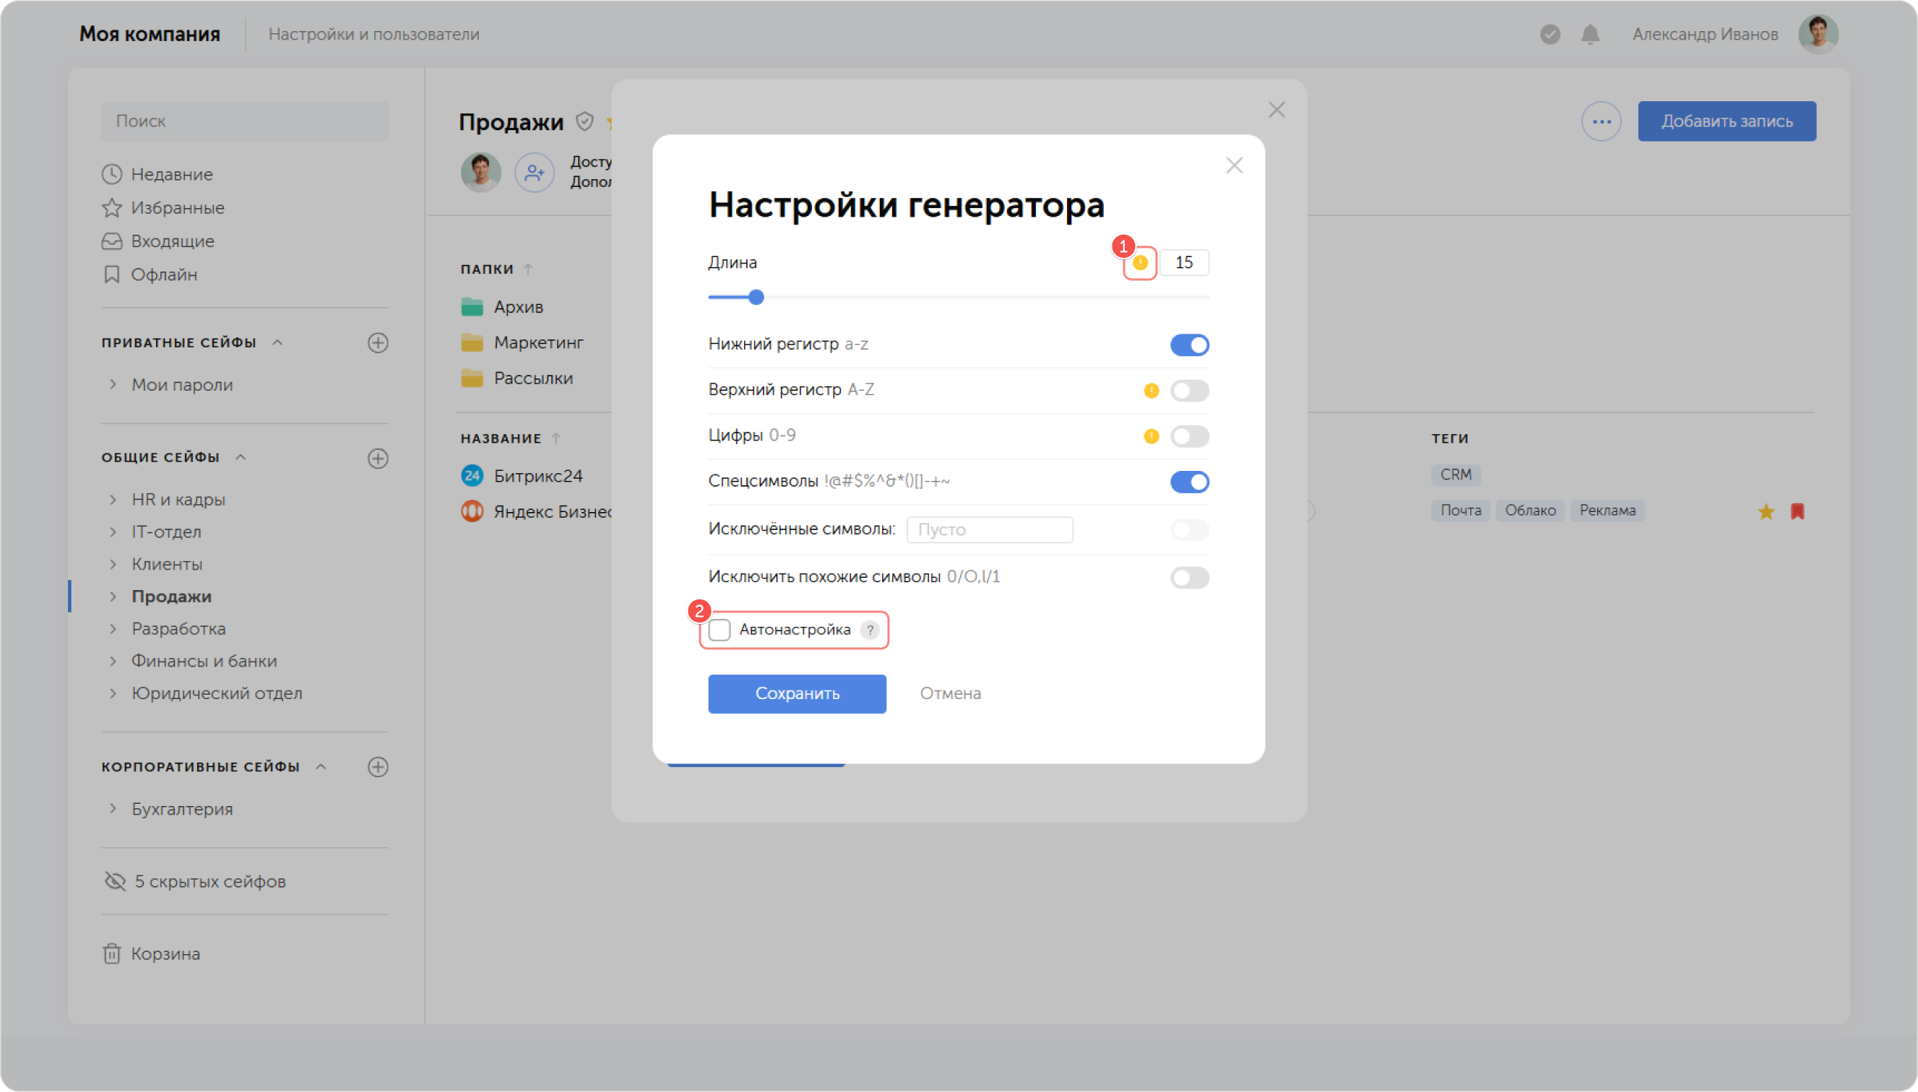Open the Корзина trash

tap(151, 953)
